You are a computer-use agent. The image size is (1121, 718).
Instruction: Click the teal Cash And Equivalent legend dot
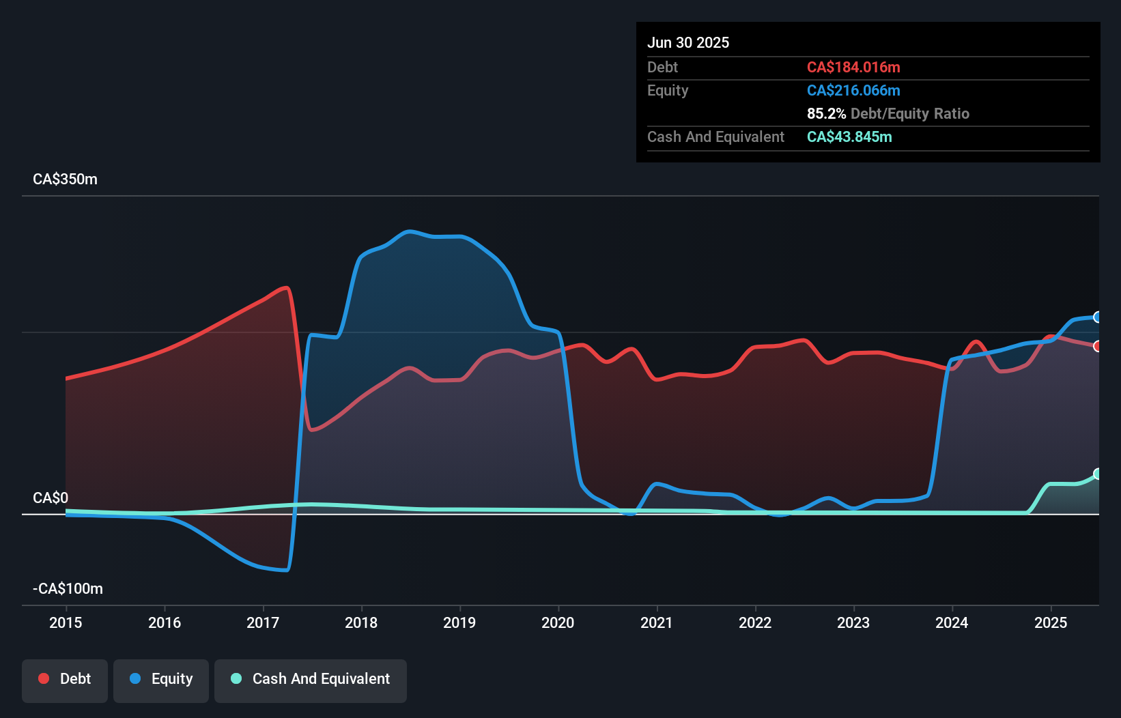coord(236,678)
